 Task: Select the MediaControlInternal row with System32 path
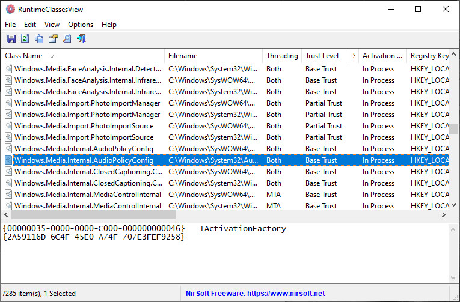point(225,205)
